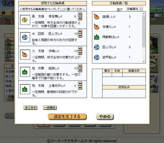Pick 鉄甲船Lv1 water icon in list
The image size is (164, 143).
pyautogui.click(x=97, y=57)
